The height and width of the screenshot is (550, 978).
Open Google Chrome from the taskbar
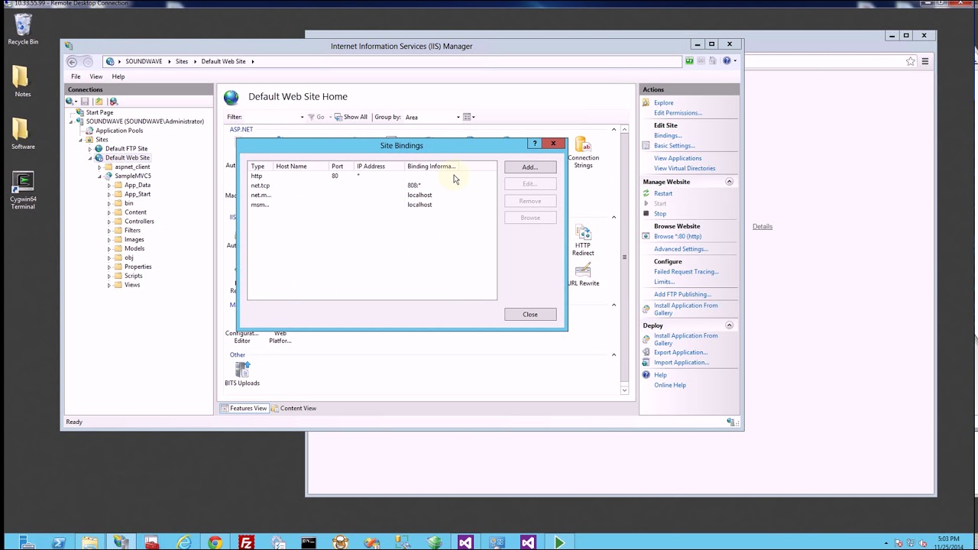pos(215,543)
